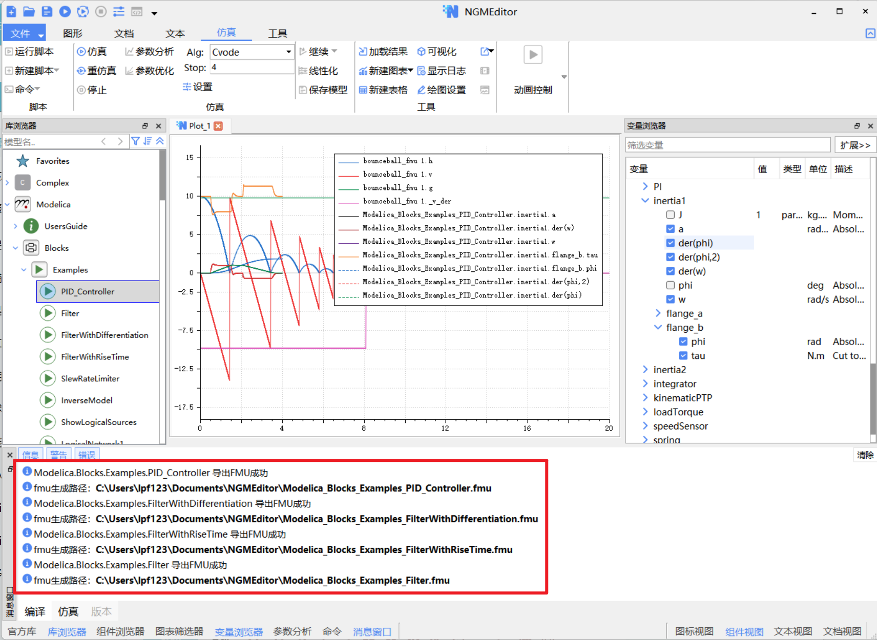Image resolution: width=877 pixels, height=640 pixels.
Task: Collapse the inertia1 variable node
Action: point(645,201)
